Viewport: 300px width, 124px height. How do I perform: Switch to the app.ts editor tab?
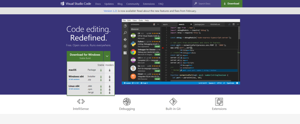169,25
